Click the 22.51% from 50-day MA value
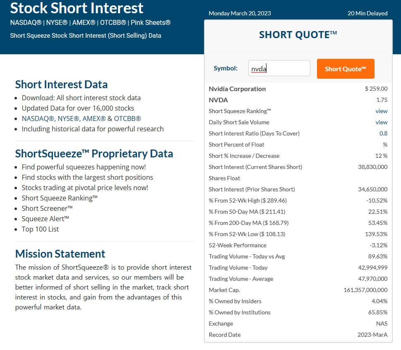This screenshot has height=350, width=401. pyautogui.click(x=378, y=212)
